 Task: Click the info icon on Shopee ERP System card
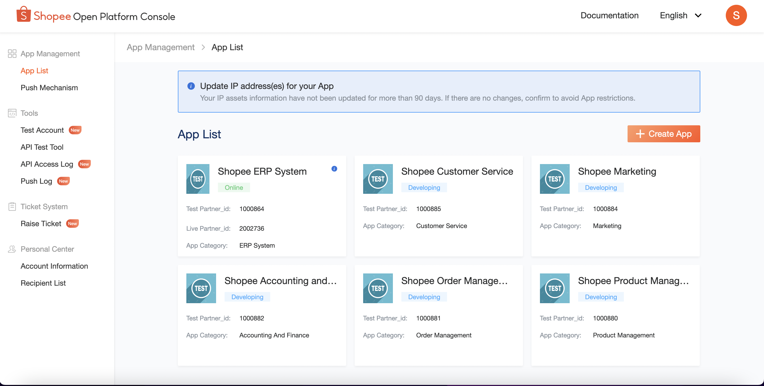click(334, 169)
